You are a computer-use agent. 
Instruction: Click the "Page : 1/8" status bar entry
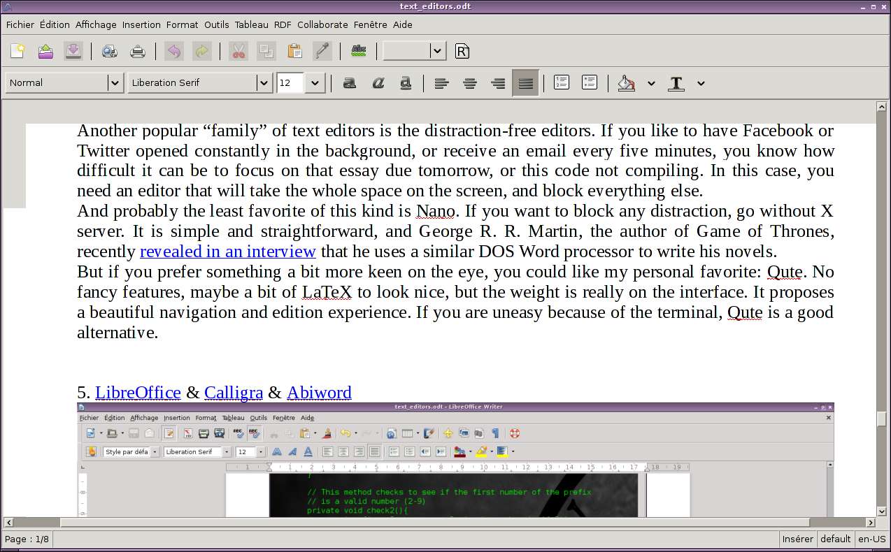(x=27, y=539)
